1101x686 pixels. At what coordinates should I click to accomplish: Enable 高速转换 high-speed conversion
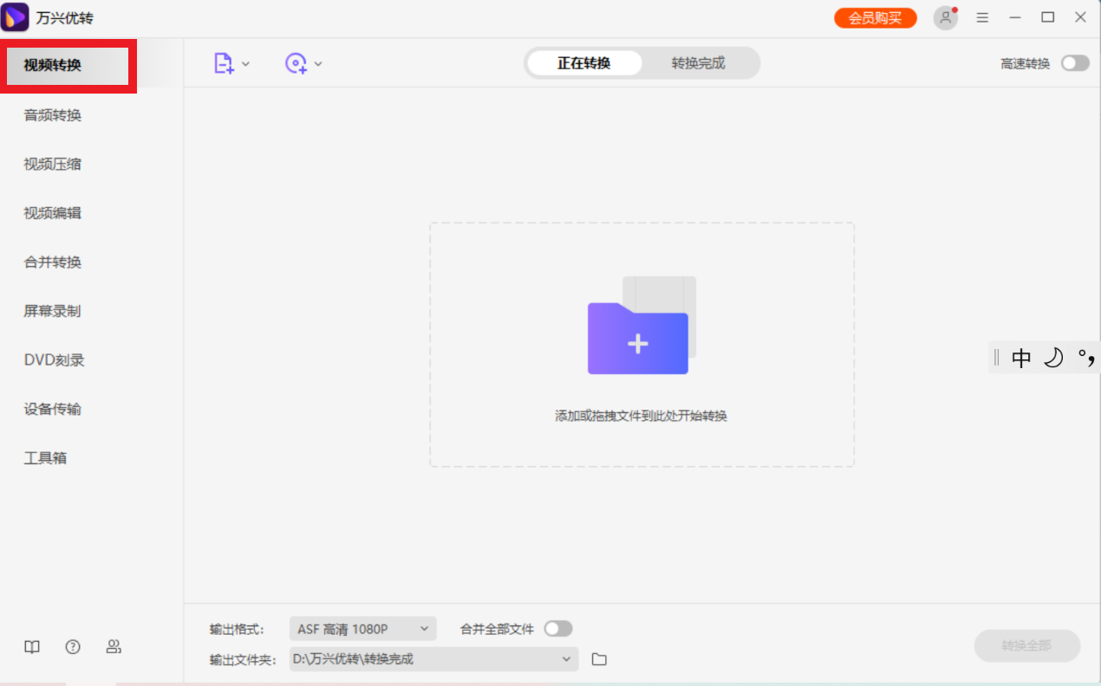click(1074, 62)
